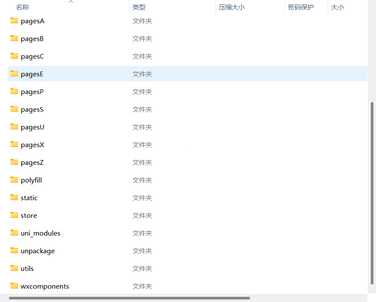
Task: Select the store folder icon
Action: (x=14, y=215)
